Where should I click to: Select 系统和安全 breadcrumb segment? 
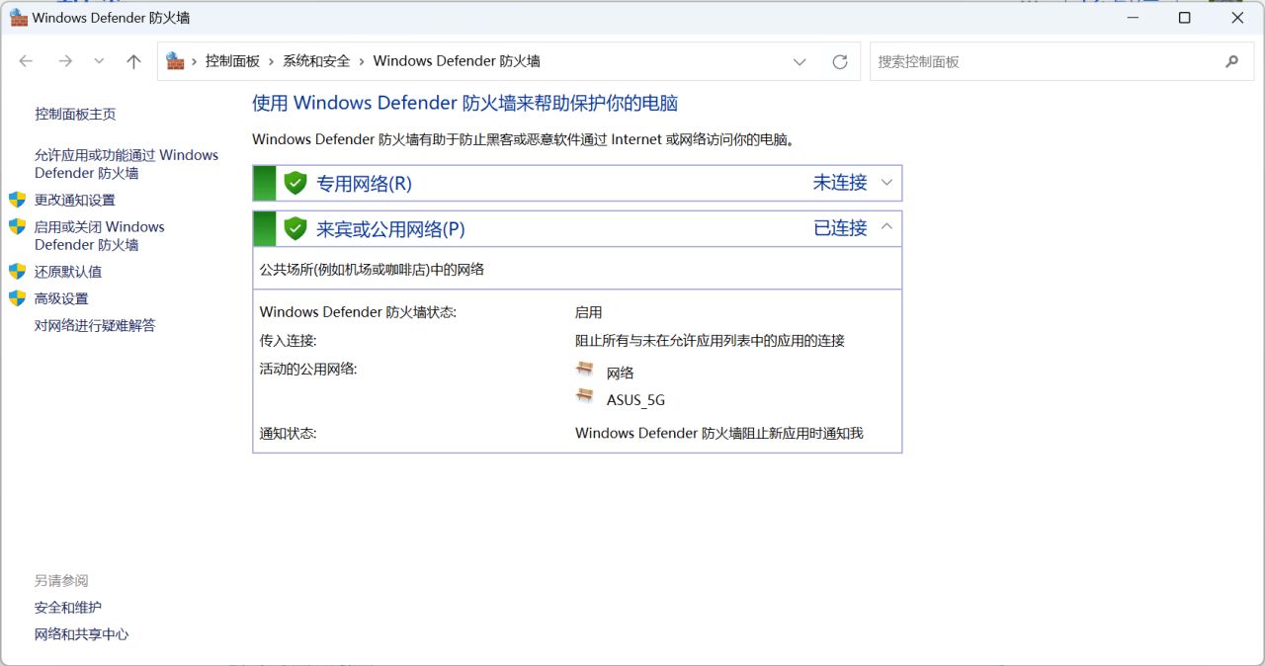[316, 61]
